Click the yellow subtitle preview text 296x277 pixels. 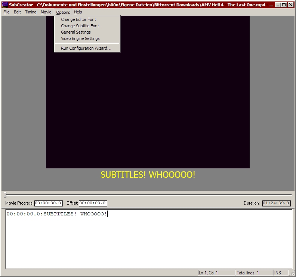pos(148,175)
